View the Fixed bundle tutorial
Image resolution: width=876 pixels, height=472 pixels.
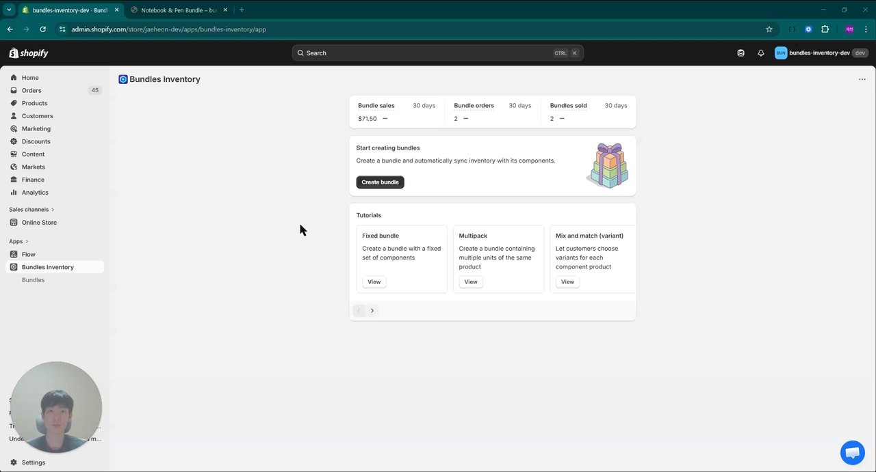(x=374, y=282)
